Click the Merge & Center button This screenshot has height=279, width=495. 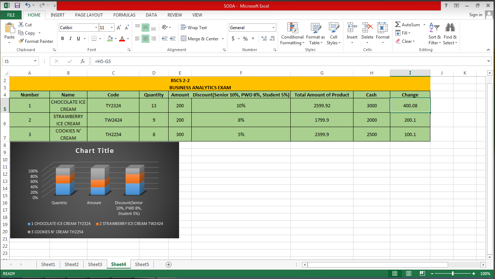pos(200,39)
